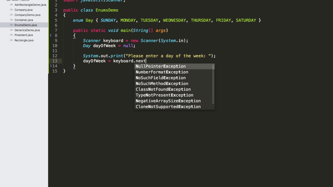Click the enum constant WEDNESDAY
This screenshot has width=333, height=187.
coord(174,20)
